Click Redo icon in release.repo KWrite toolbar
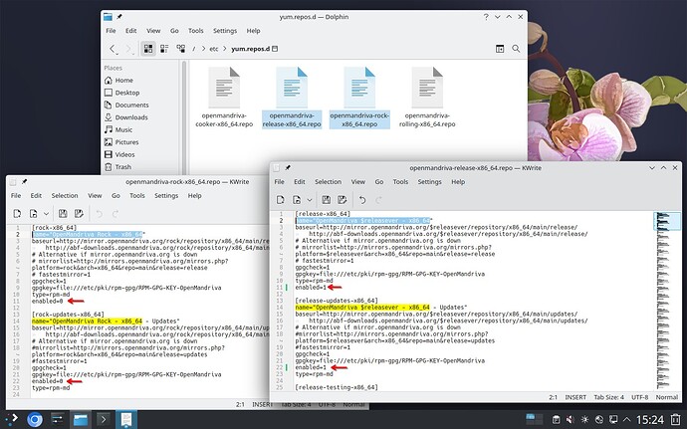This screenshot has width=687, height=429. pyautogui.click(x=378, y=200)
